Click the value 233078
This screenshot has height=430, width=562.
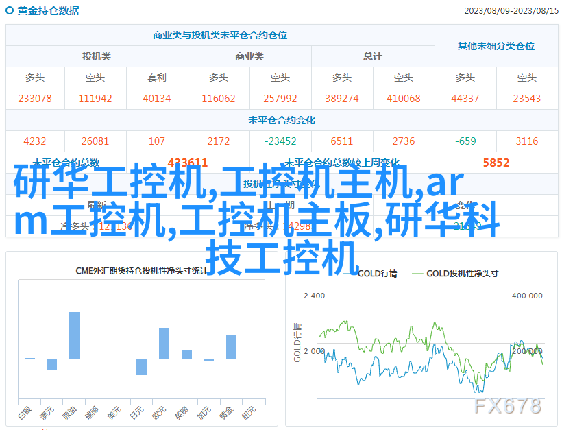35,99
